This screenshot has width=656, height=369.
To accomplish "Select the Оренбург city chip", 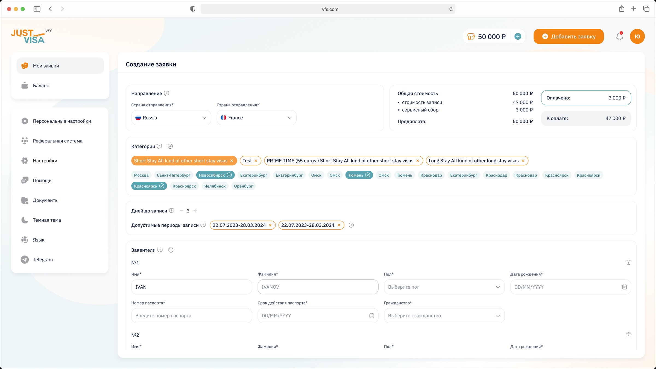I will click(243, 186).
